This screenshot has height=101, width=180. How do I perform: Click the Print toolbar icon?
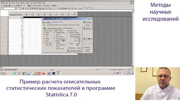[x=9, y=6]
